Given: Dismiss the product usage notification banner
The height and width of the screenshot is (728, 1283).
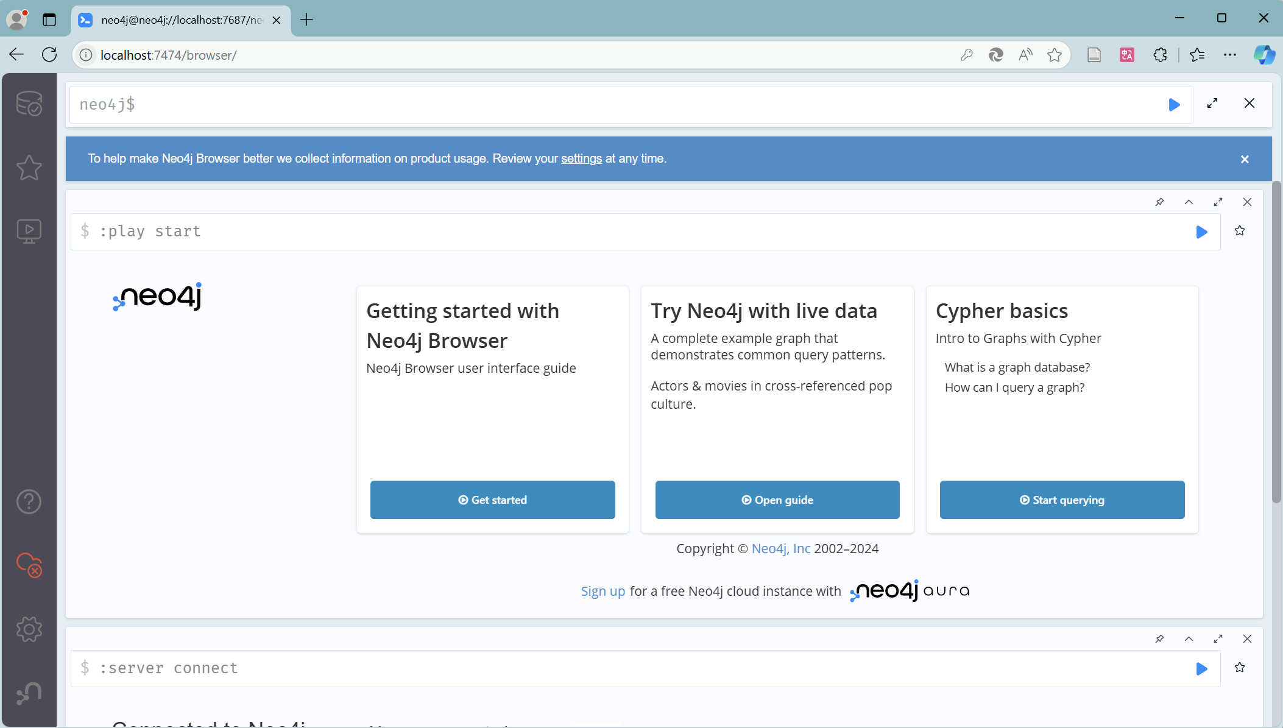Looking at the screenshot, I should [1245, 159].
